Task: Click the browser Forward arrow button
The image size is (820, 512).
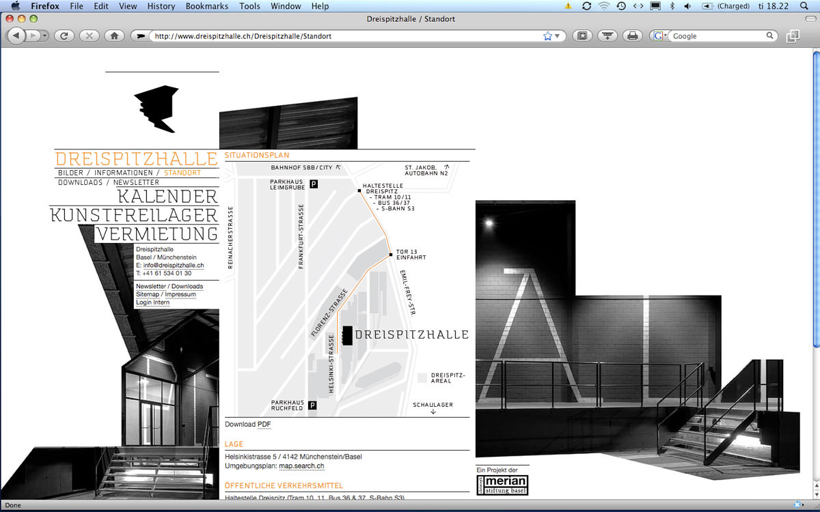Action: click(32, 35)
